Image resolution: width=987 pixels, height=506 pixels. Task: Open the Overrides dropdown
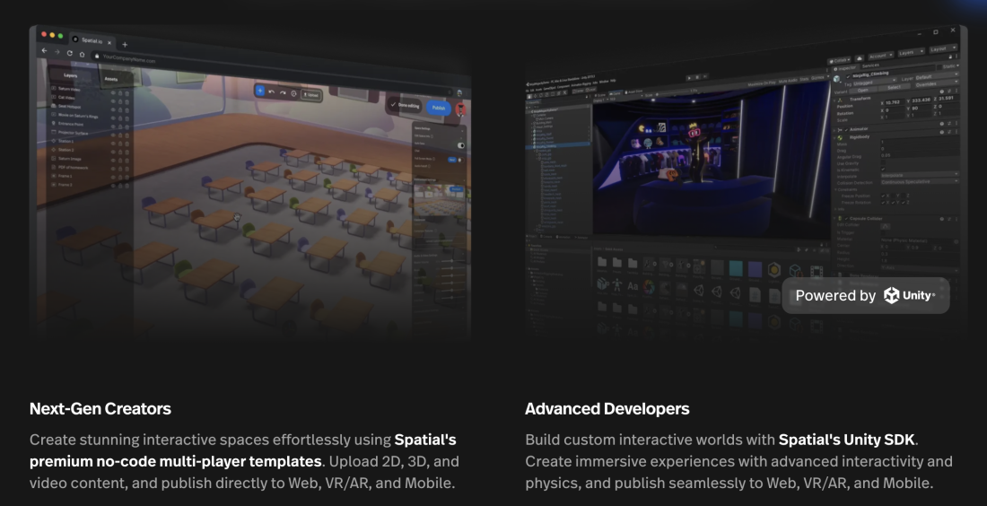937,83
